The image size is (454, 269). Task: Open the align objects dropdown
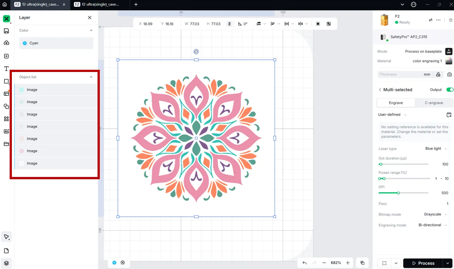click(275, 24)
